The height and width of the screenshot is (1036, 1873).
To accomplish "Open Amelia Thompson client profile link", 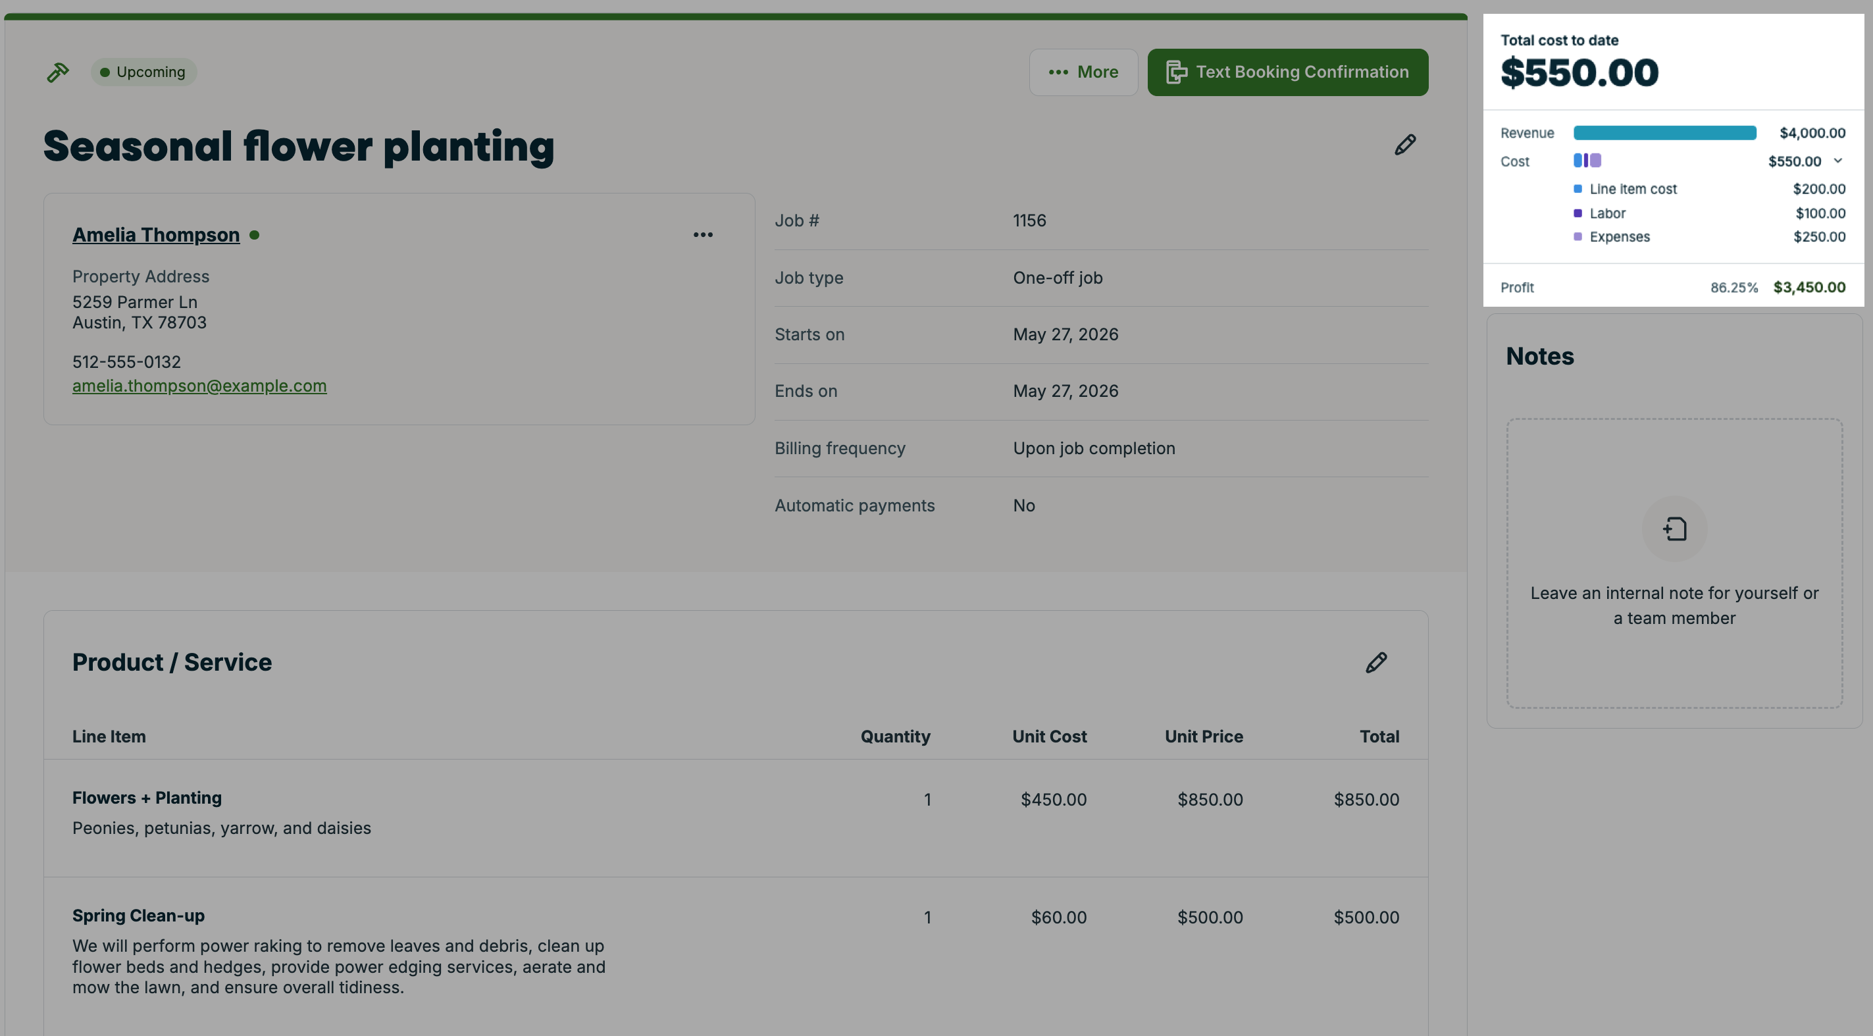I will click(155, 235).
